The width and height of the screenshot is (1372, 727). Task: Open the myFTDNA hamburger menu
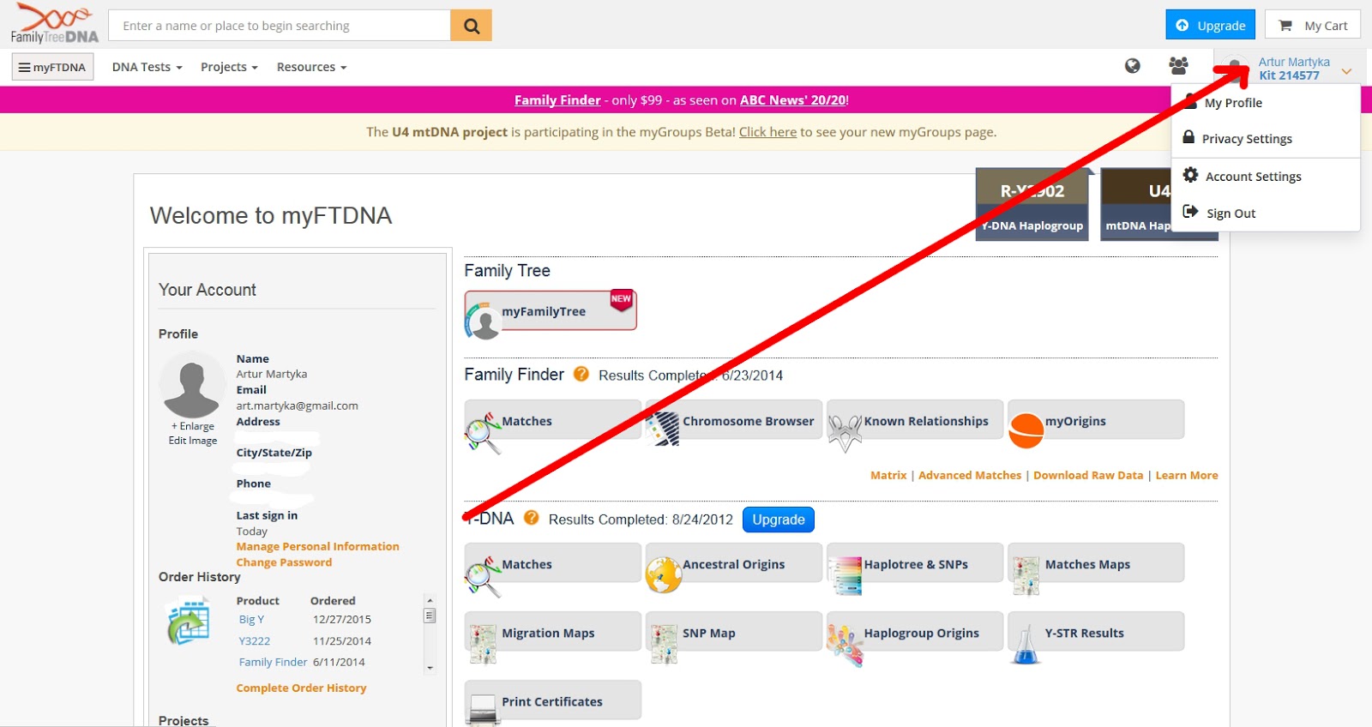pyautogui.click(x=52, y=67)
